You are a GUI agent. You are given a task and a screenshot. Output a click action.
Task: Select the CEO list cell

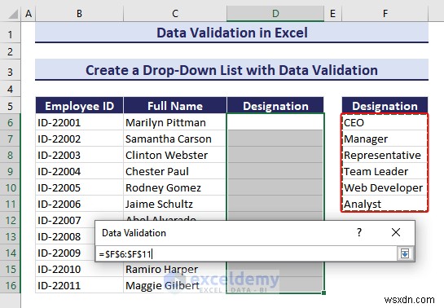tap(385, 122)
